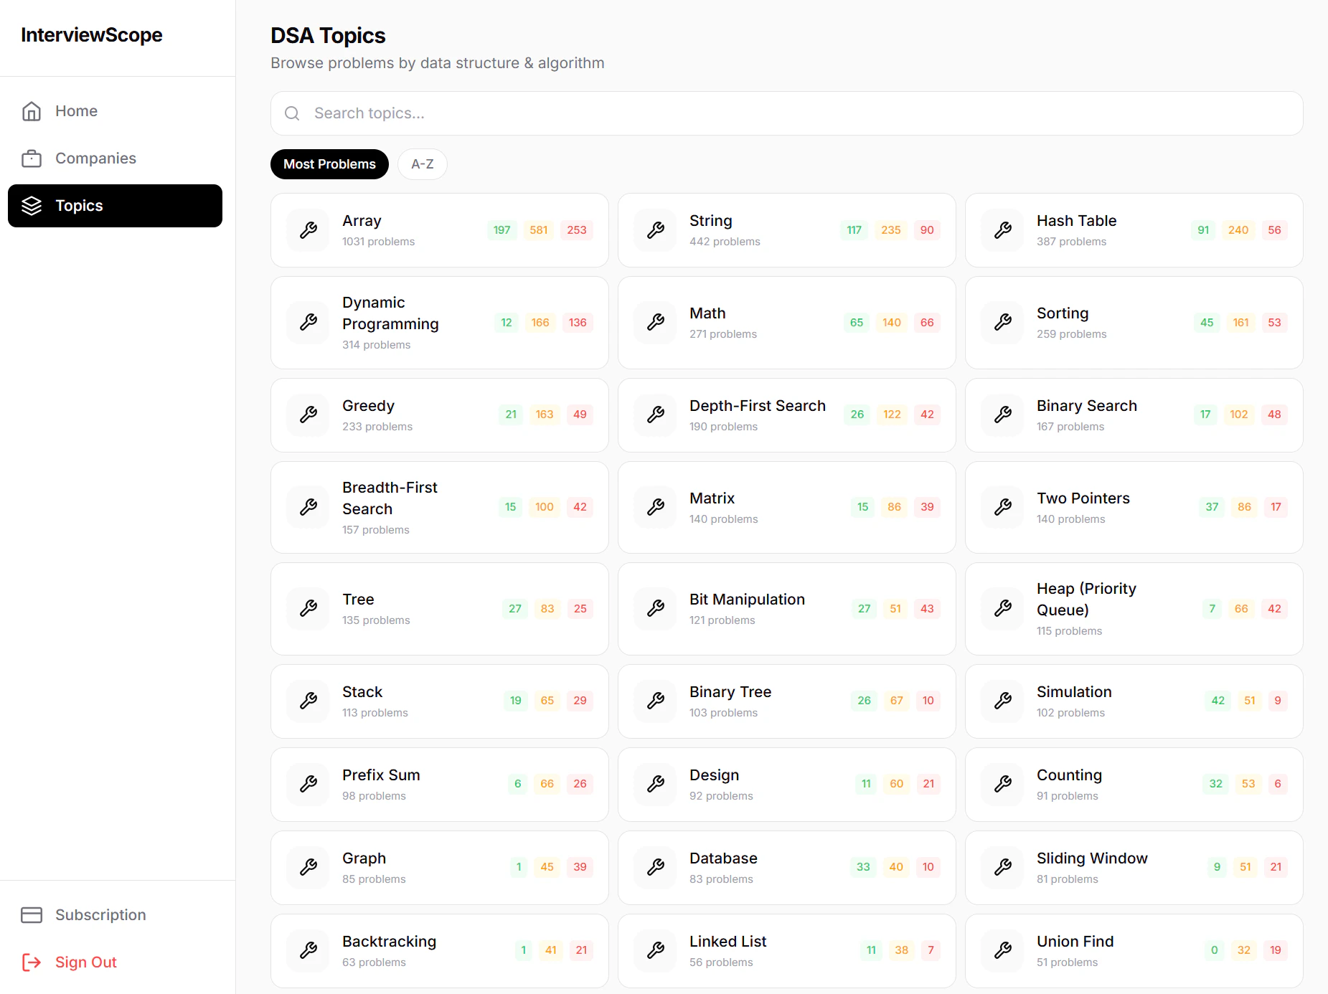Go to Companies section
The height and width of the screenshot is (994, 1328).
[x=115, y=158]
